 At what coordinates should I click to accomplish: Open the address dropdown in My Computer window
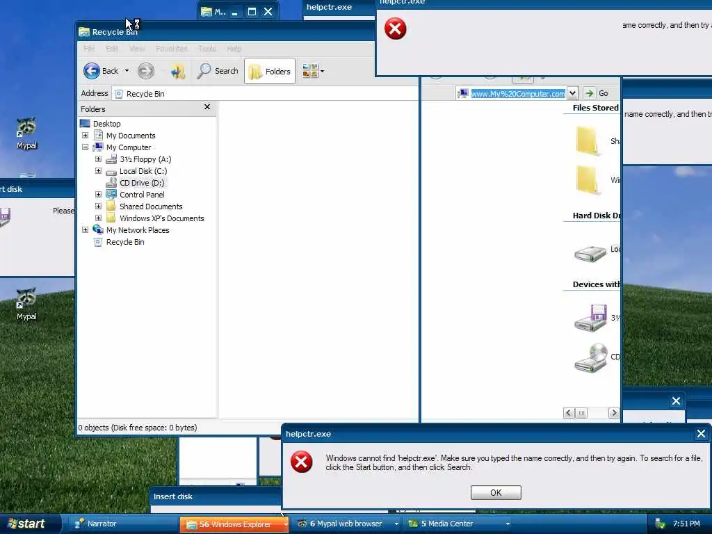pyautogui.click(x=573, y=93)
